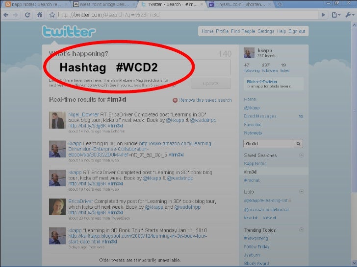357x267 pixels.
Task: Open Settings in top navigation
Action: pyautogui.click(x=266, y=31)
